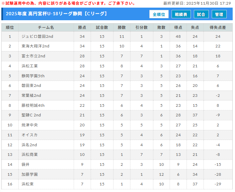Click the 勝点 column header

(82, 28)
